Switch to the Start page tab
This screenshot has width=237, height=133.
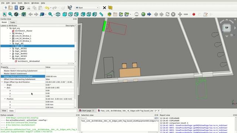(86, 111)
